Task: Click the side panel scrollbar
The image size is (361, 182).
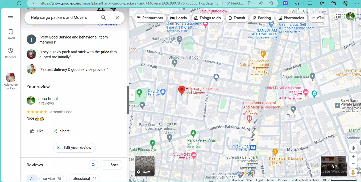Action: coord(128,100)
